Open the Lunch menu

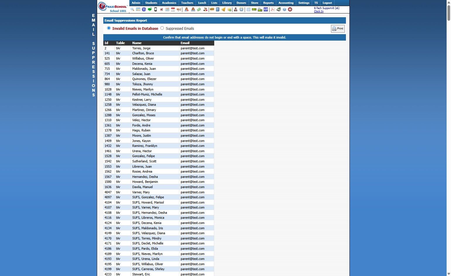pos(202,3)
